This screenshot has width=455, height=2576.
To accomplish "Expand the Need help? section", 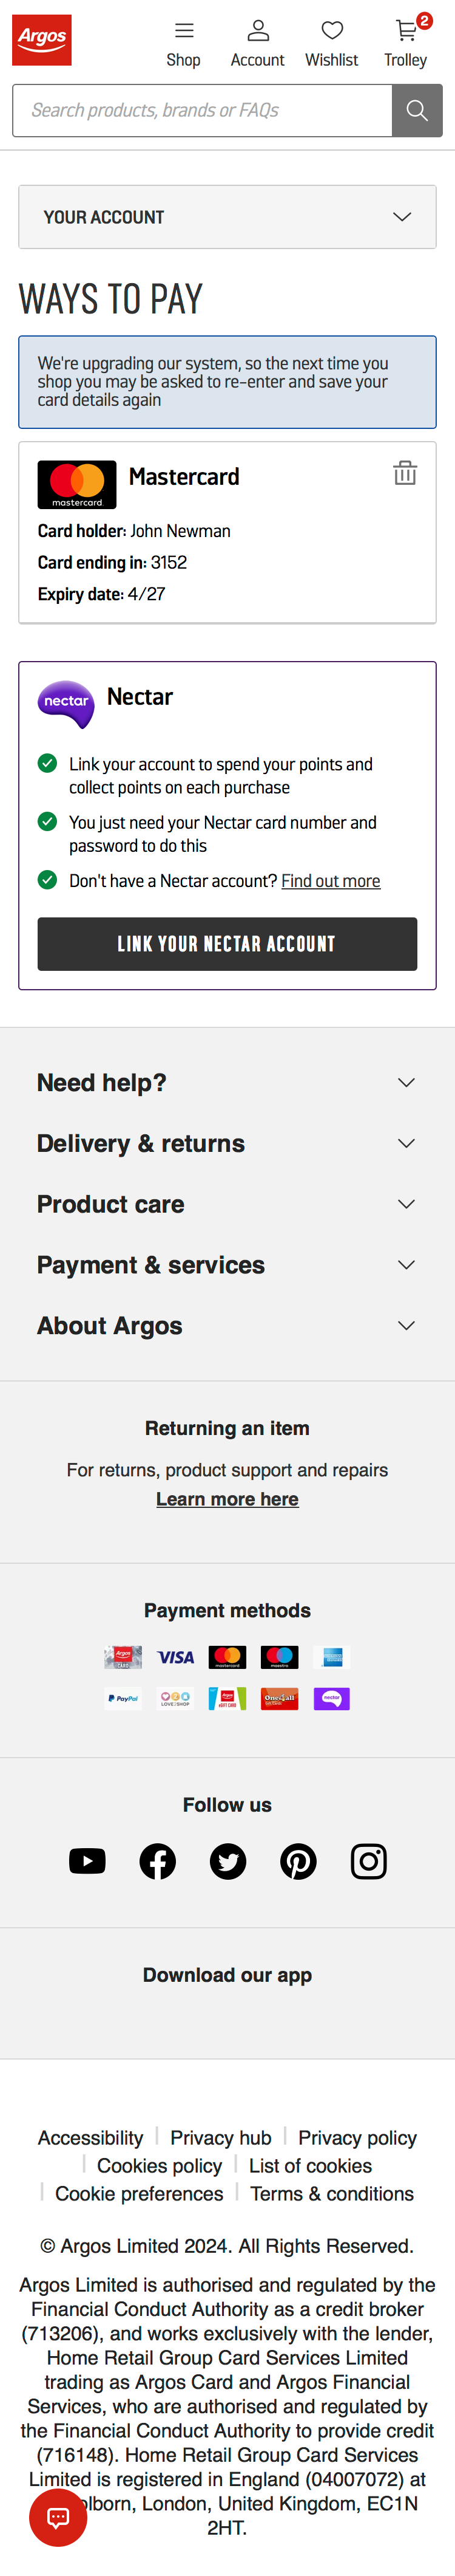I will pyautogui.click(x=227, y=1083).
